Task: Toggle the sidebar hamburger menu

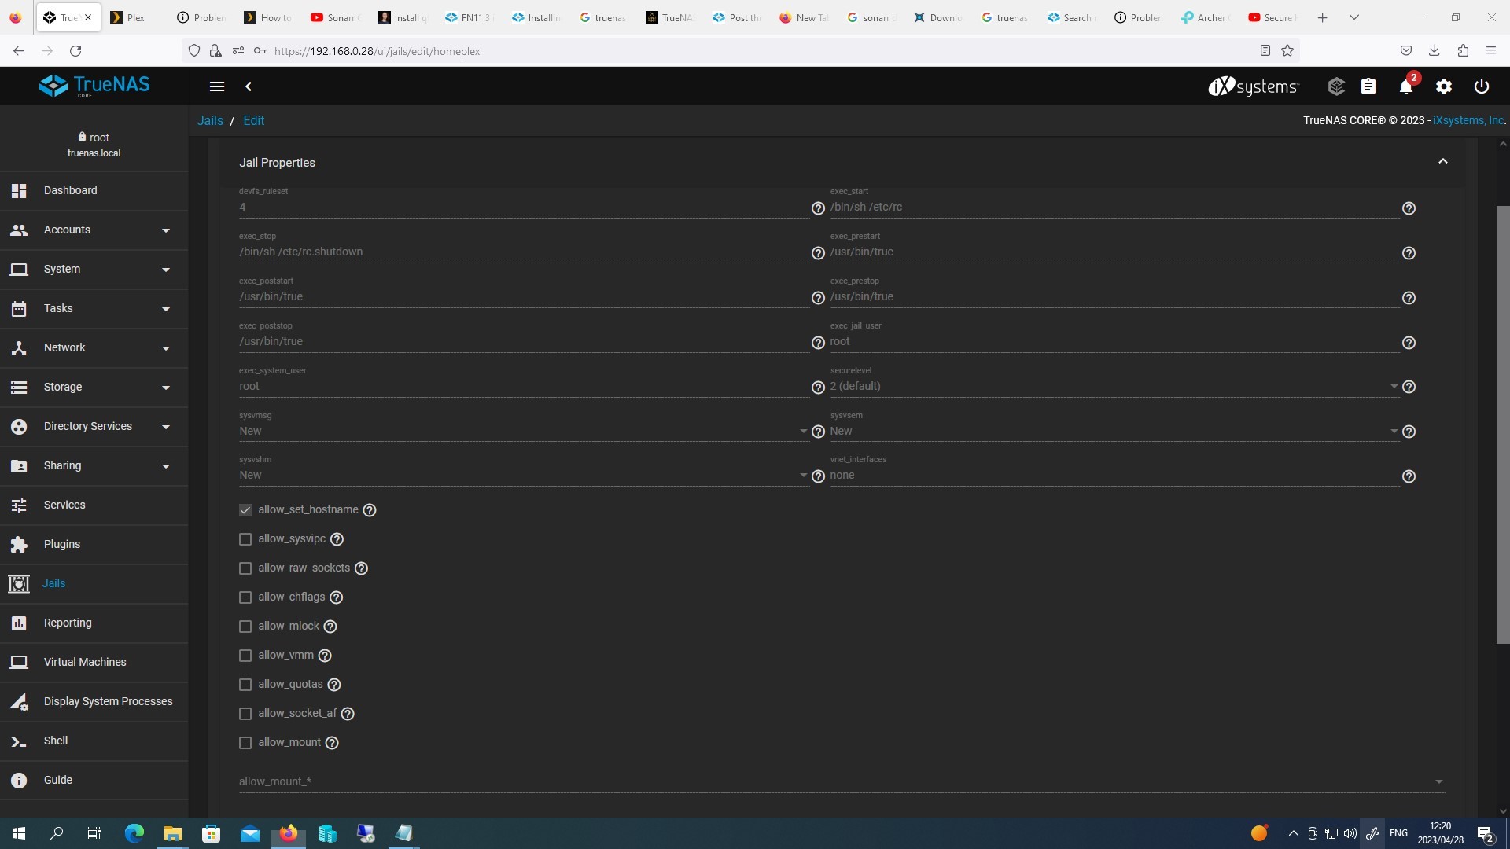Action: [x=217, y=86]
